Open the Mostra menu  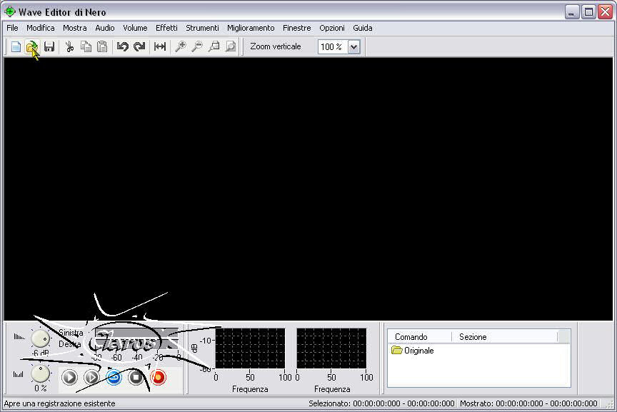(x=75, y=28)
